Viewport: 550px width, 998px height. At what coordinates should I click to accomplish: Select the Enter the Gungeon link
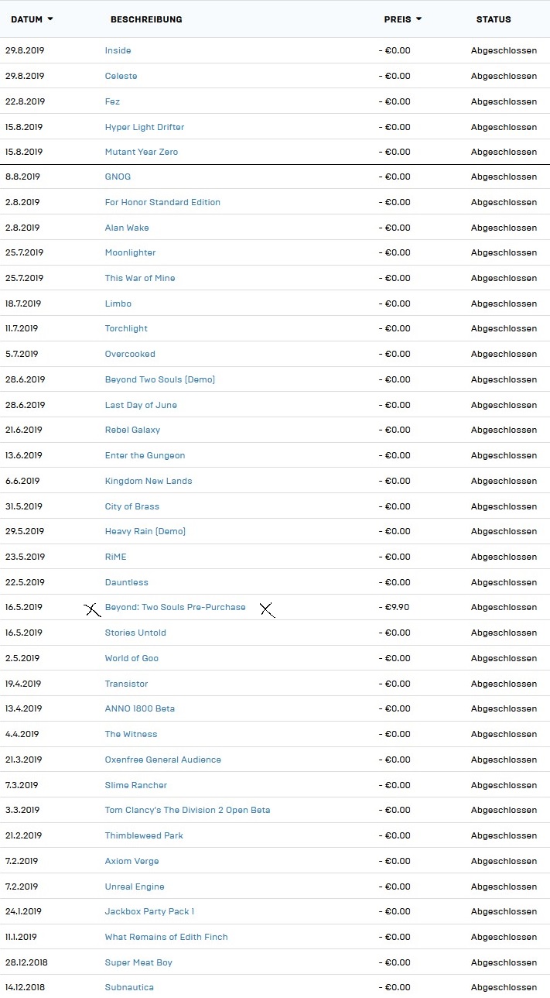(145, 455)
